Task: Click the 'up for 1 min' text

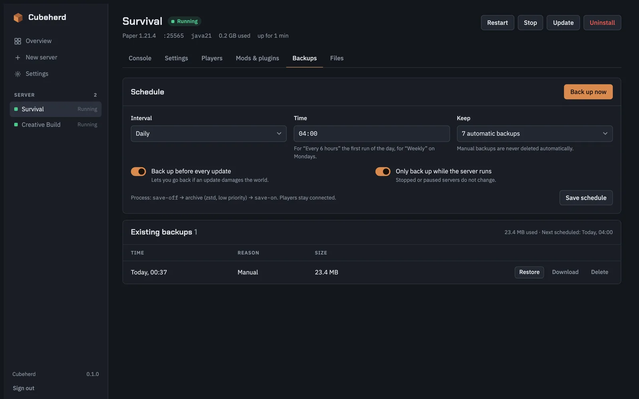Action: (273, 36)
